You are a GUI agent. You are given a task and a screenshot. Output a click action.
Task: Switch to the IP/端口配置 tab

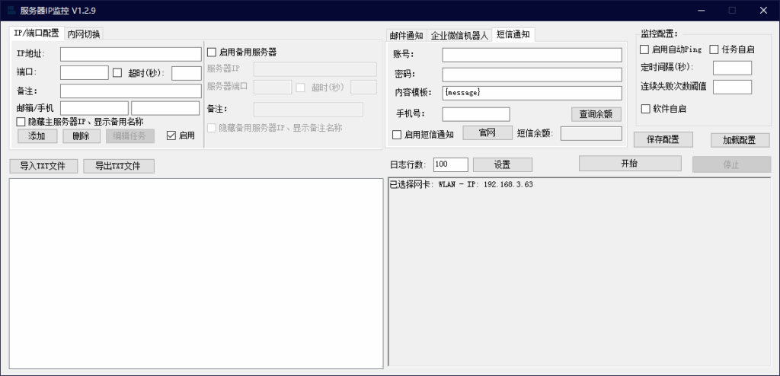(37, 33)
